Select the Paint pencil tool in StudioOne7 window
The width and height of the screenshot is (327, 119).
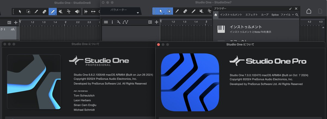coord(193,11)
